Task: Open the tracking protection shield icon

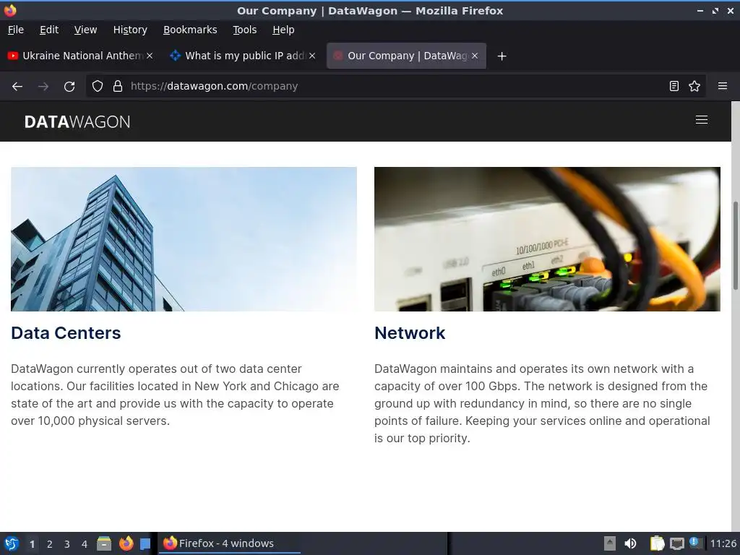Action: point(98,87)
